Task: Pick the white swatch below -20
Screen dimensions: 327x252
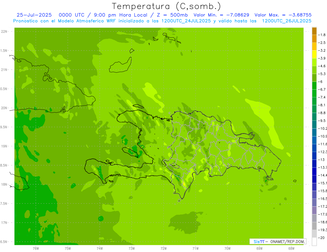Action: click(x=314, y=242)
